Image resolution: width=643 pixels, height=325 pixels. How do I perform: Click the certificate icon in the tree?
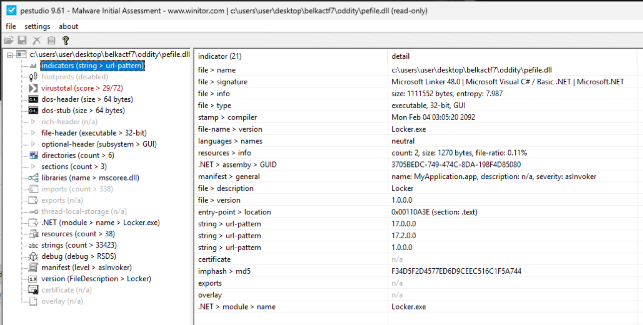point(33,290)
